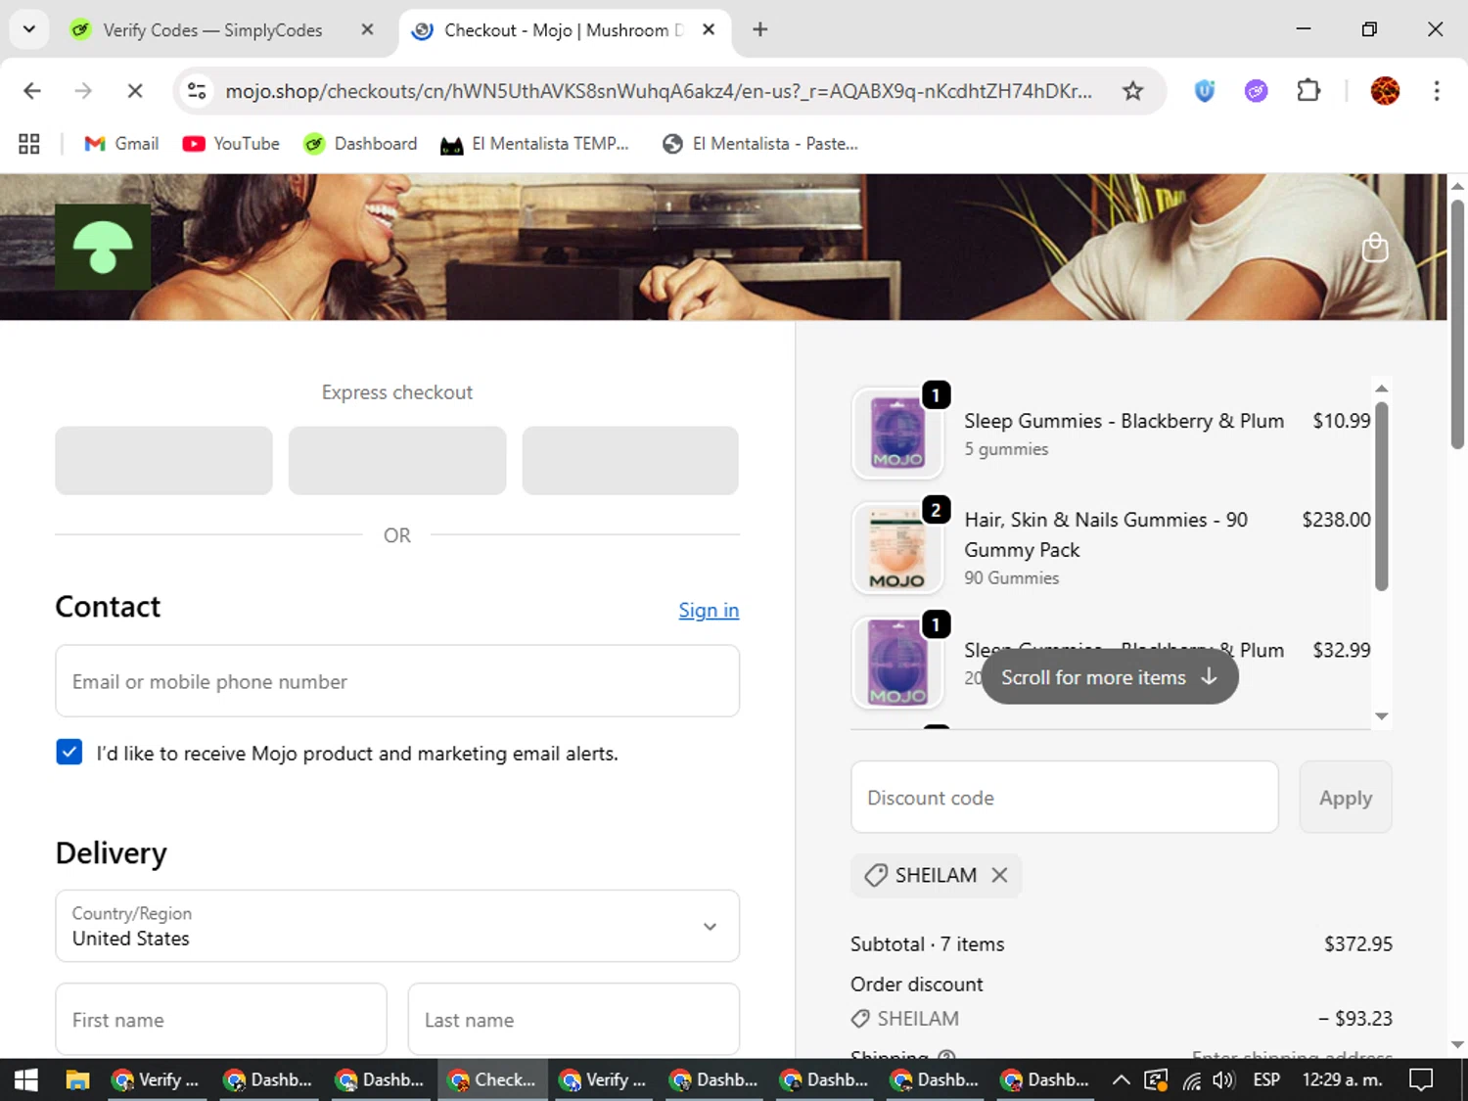Viewport: 1468px width, 1101px height.
Task: Close the Checkout - Mojo tab
Action: coord(709,30)
